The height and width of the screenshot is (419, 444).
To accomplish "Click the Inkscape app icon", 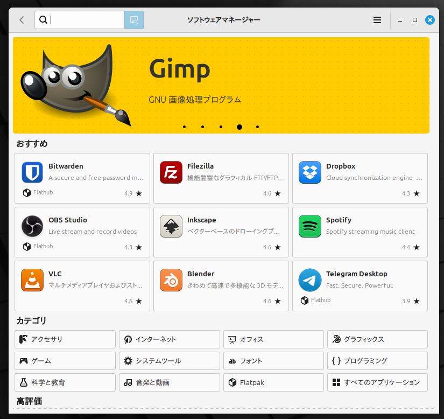I will [x=171, y=226].
